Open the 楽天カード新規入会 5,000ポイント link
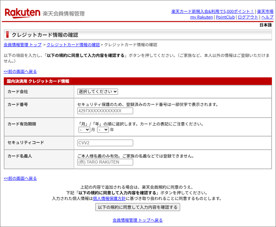276x227 pixels. 212,11
